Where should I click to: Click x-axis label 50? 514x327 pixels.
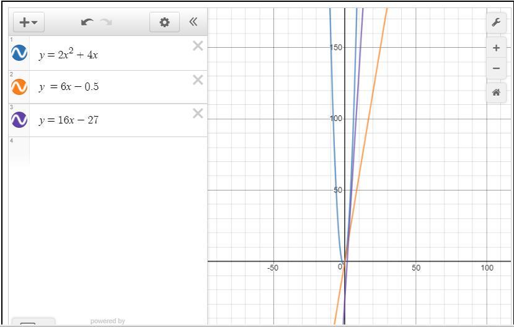(x=415, y=268)
